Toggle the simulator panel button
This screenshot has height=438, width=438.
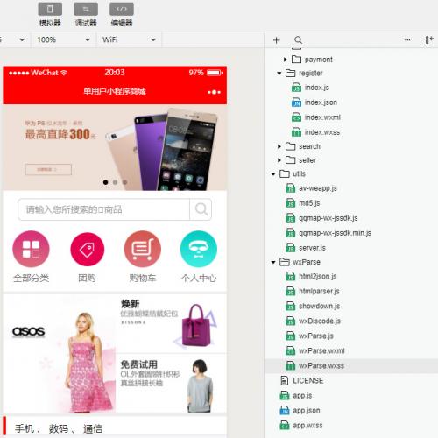[50, 9]
